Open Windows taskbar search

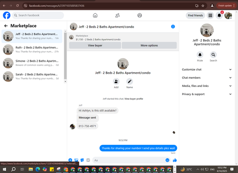(13, 169)
